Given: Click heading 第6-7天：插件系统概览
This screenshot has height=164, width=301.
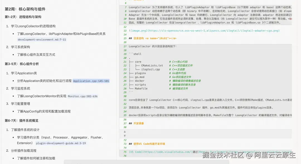Looking at the screenshot, I should tap(21, 121).
